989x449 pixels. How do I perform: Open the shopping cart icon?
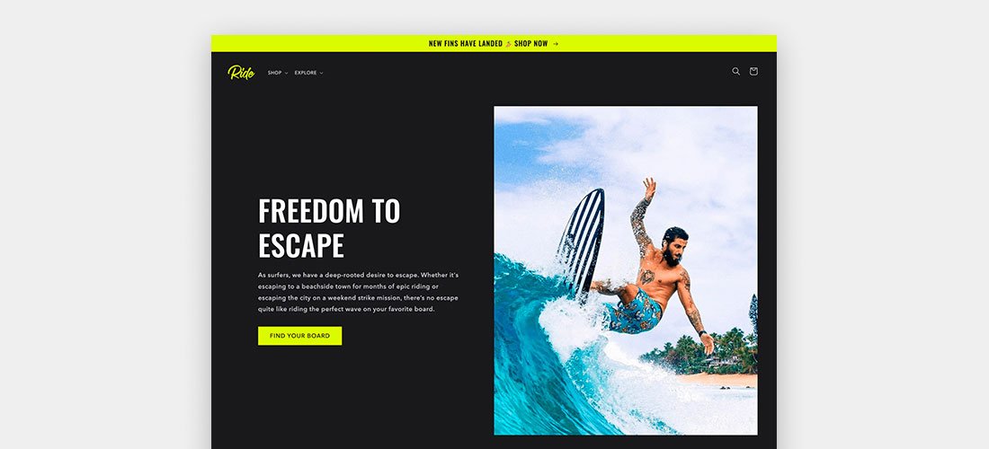pos(753,71)
